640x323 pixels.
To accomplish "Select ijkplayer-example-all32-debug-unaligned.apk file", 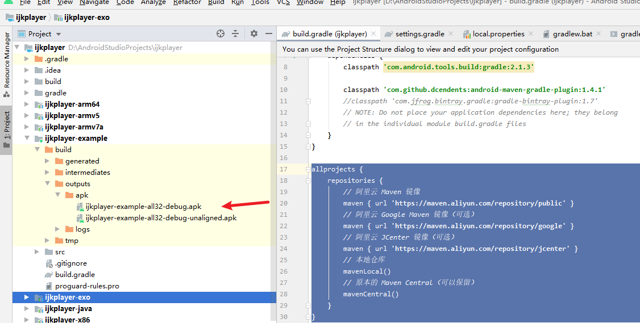I will (161, 218).
